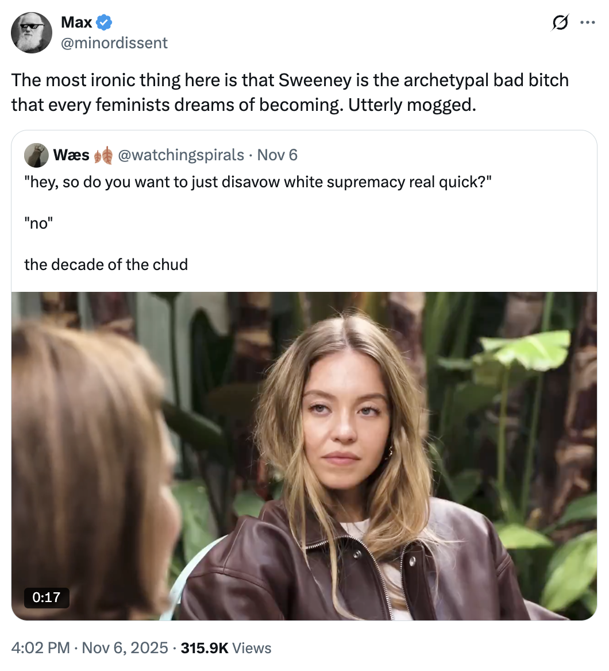The width and height of the screenshot is (609, 671).
Task: Click Max's profile avatar
Action: (x=32, y=33)
